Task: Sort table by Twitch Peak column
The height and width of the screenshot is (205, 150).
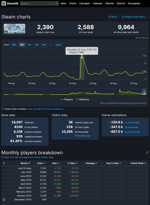Action: pos(138,163)
